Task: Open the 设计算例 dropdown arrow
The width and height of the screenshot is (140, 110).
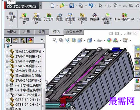Action: pos(11,26)
